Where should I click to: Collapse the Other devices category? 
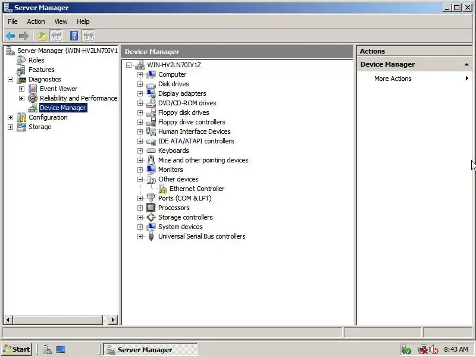(x=140, y=180)
